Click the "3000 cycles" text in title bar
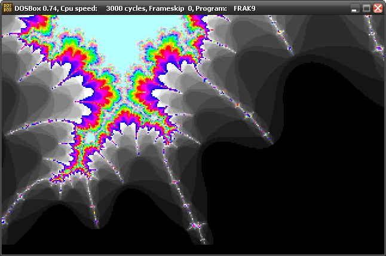The width and height of the screenshot is (386, 256). pyautogui.click(x=126, y=8)
